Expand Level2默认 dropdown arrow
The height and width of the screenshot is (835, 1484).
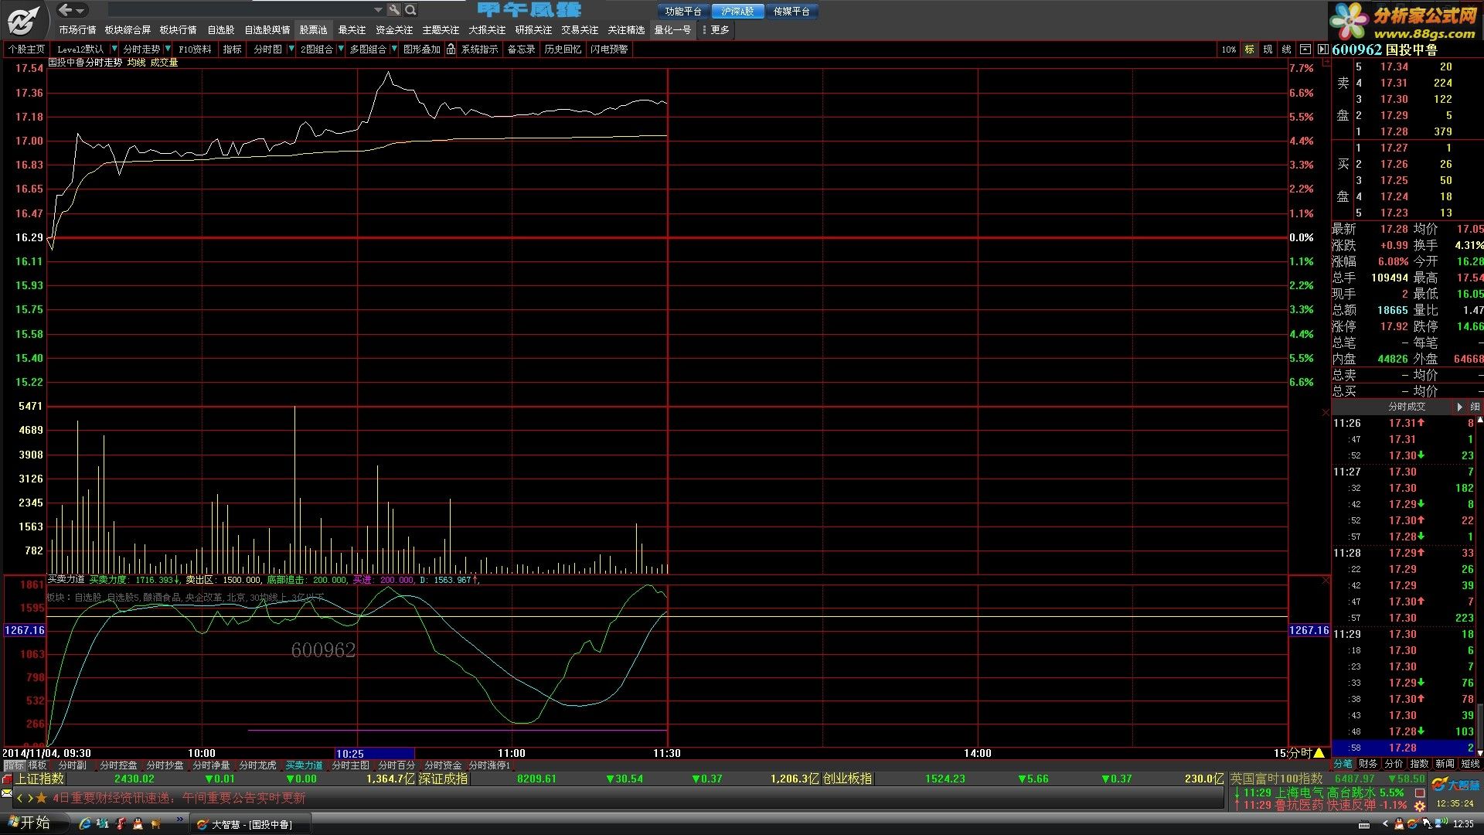(114, 49)
